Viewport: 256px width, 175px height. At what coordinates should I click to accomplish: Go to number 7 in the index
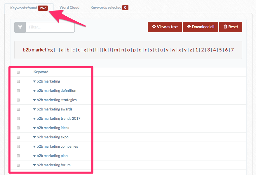point(232,50)
